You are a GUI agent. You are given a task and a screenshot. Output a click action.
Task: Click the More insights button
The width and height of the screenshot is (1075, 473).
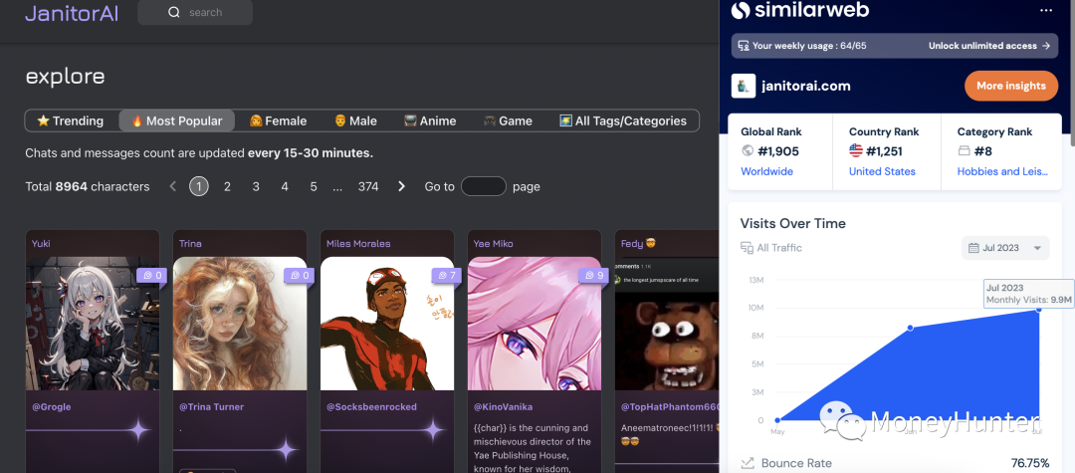click(x=1011, y=86)
